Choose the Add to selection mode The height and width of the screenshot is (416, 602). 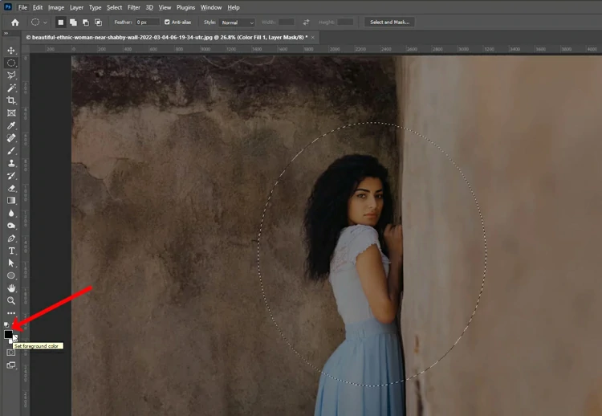coord(72,22)
